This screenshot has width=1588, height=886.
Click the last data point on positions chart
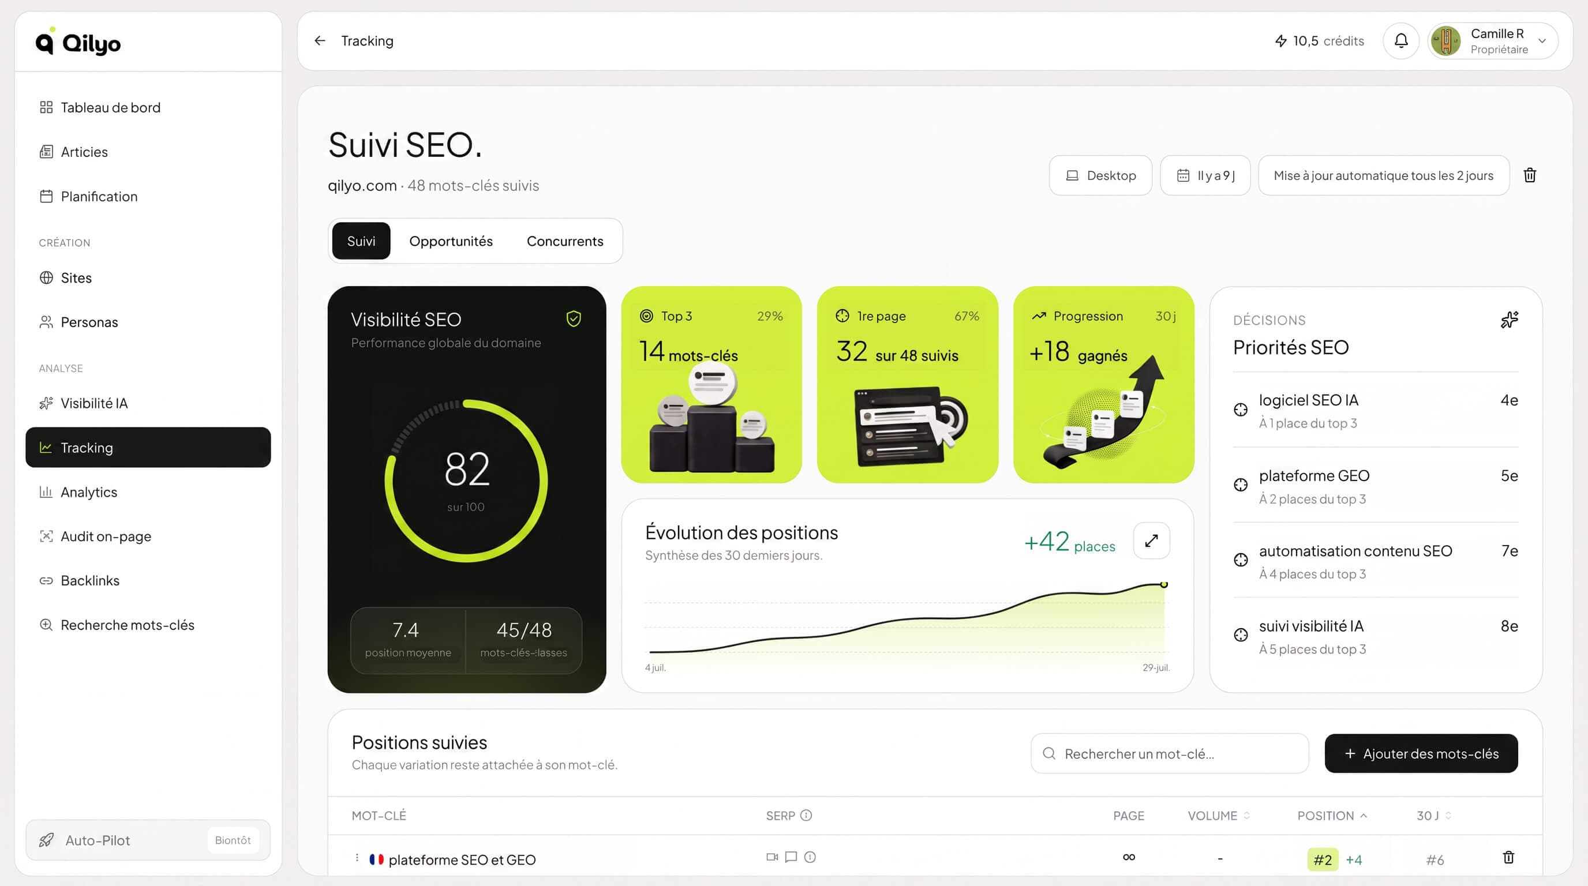pyautogui.click(x=1164, y=585)
